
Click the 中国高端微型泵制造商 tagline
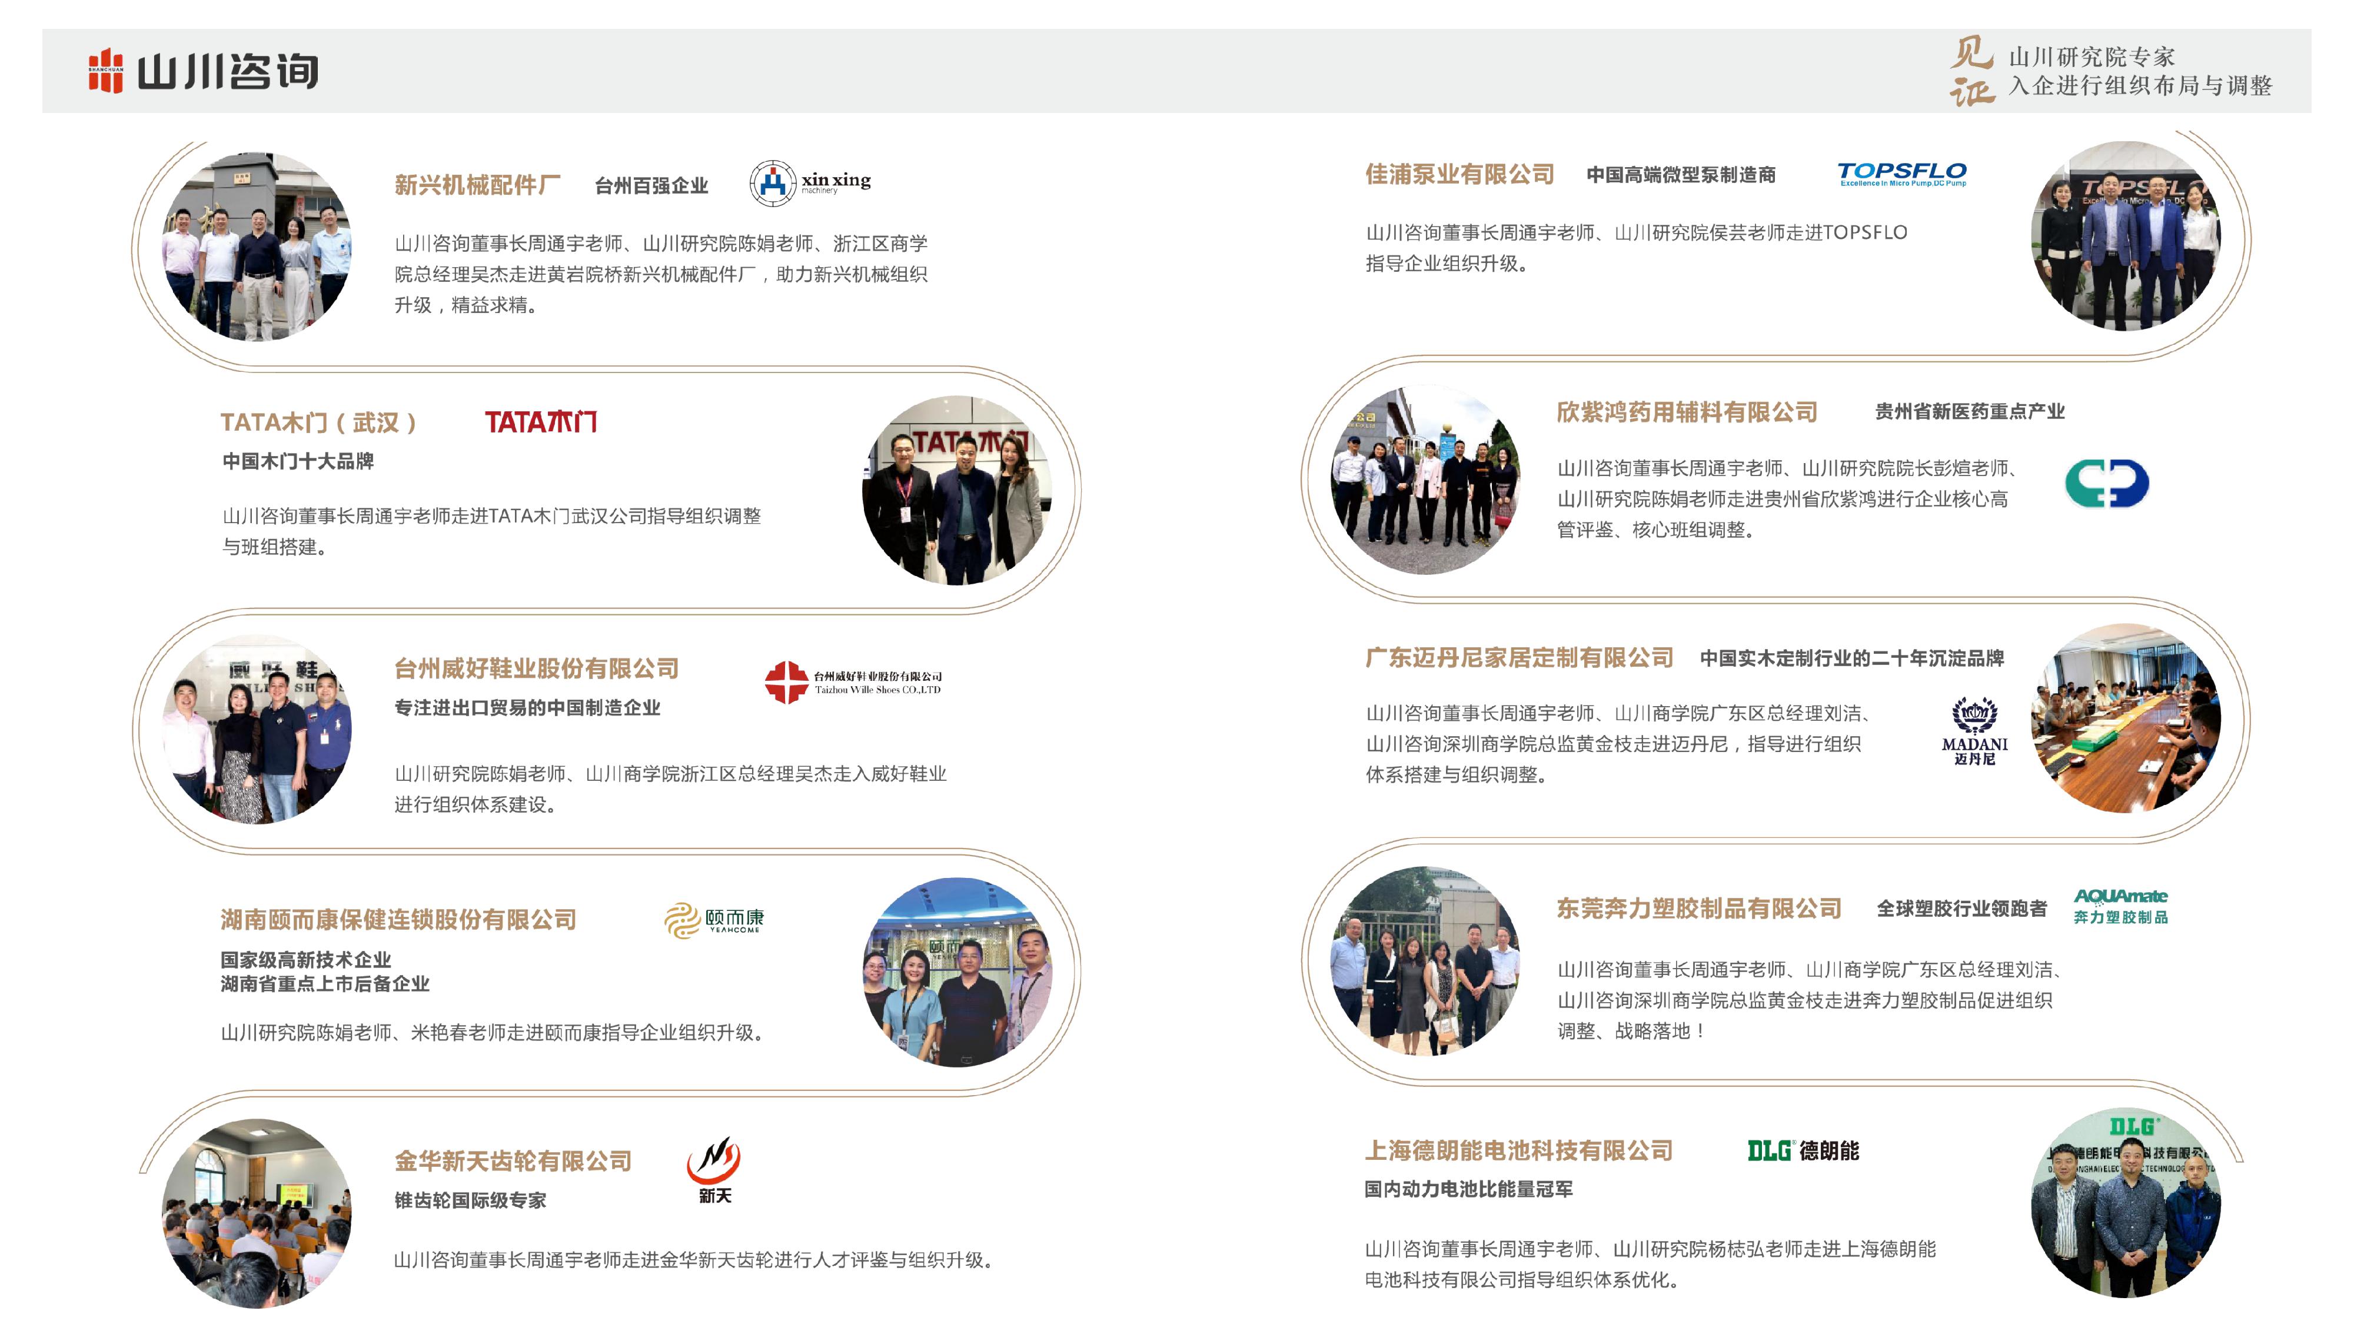point(1681,175)
